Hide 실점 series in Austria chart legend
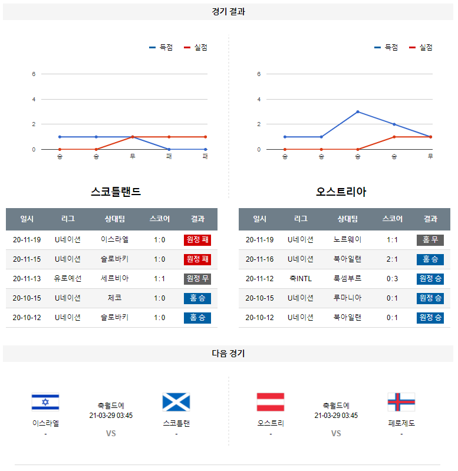 [x=421, y=48]
